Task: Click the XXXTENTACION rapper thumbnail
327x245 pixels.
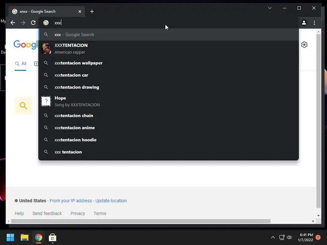Action: [x=46, y=48]
